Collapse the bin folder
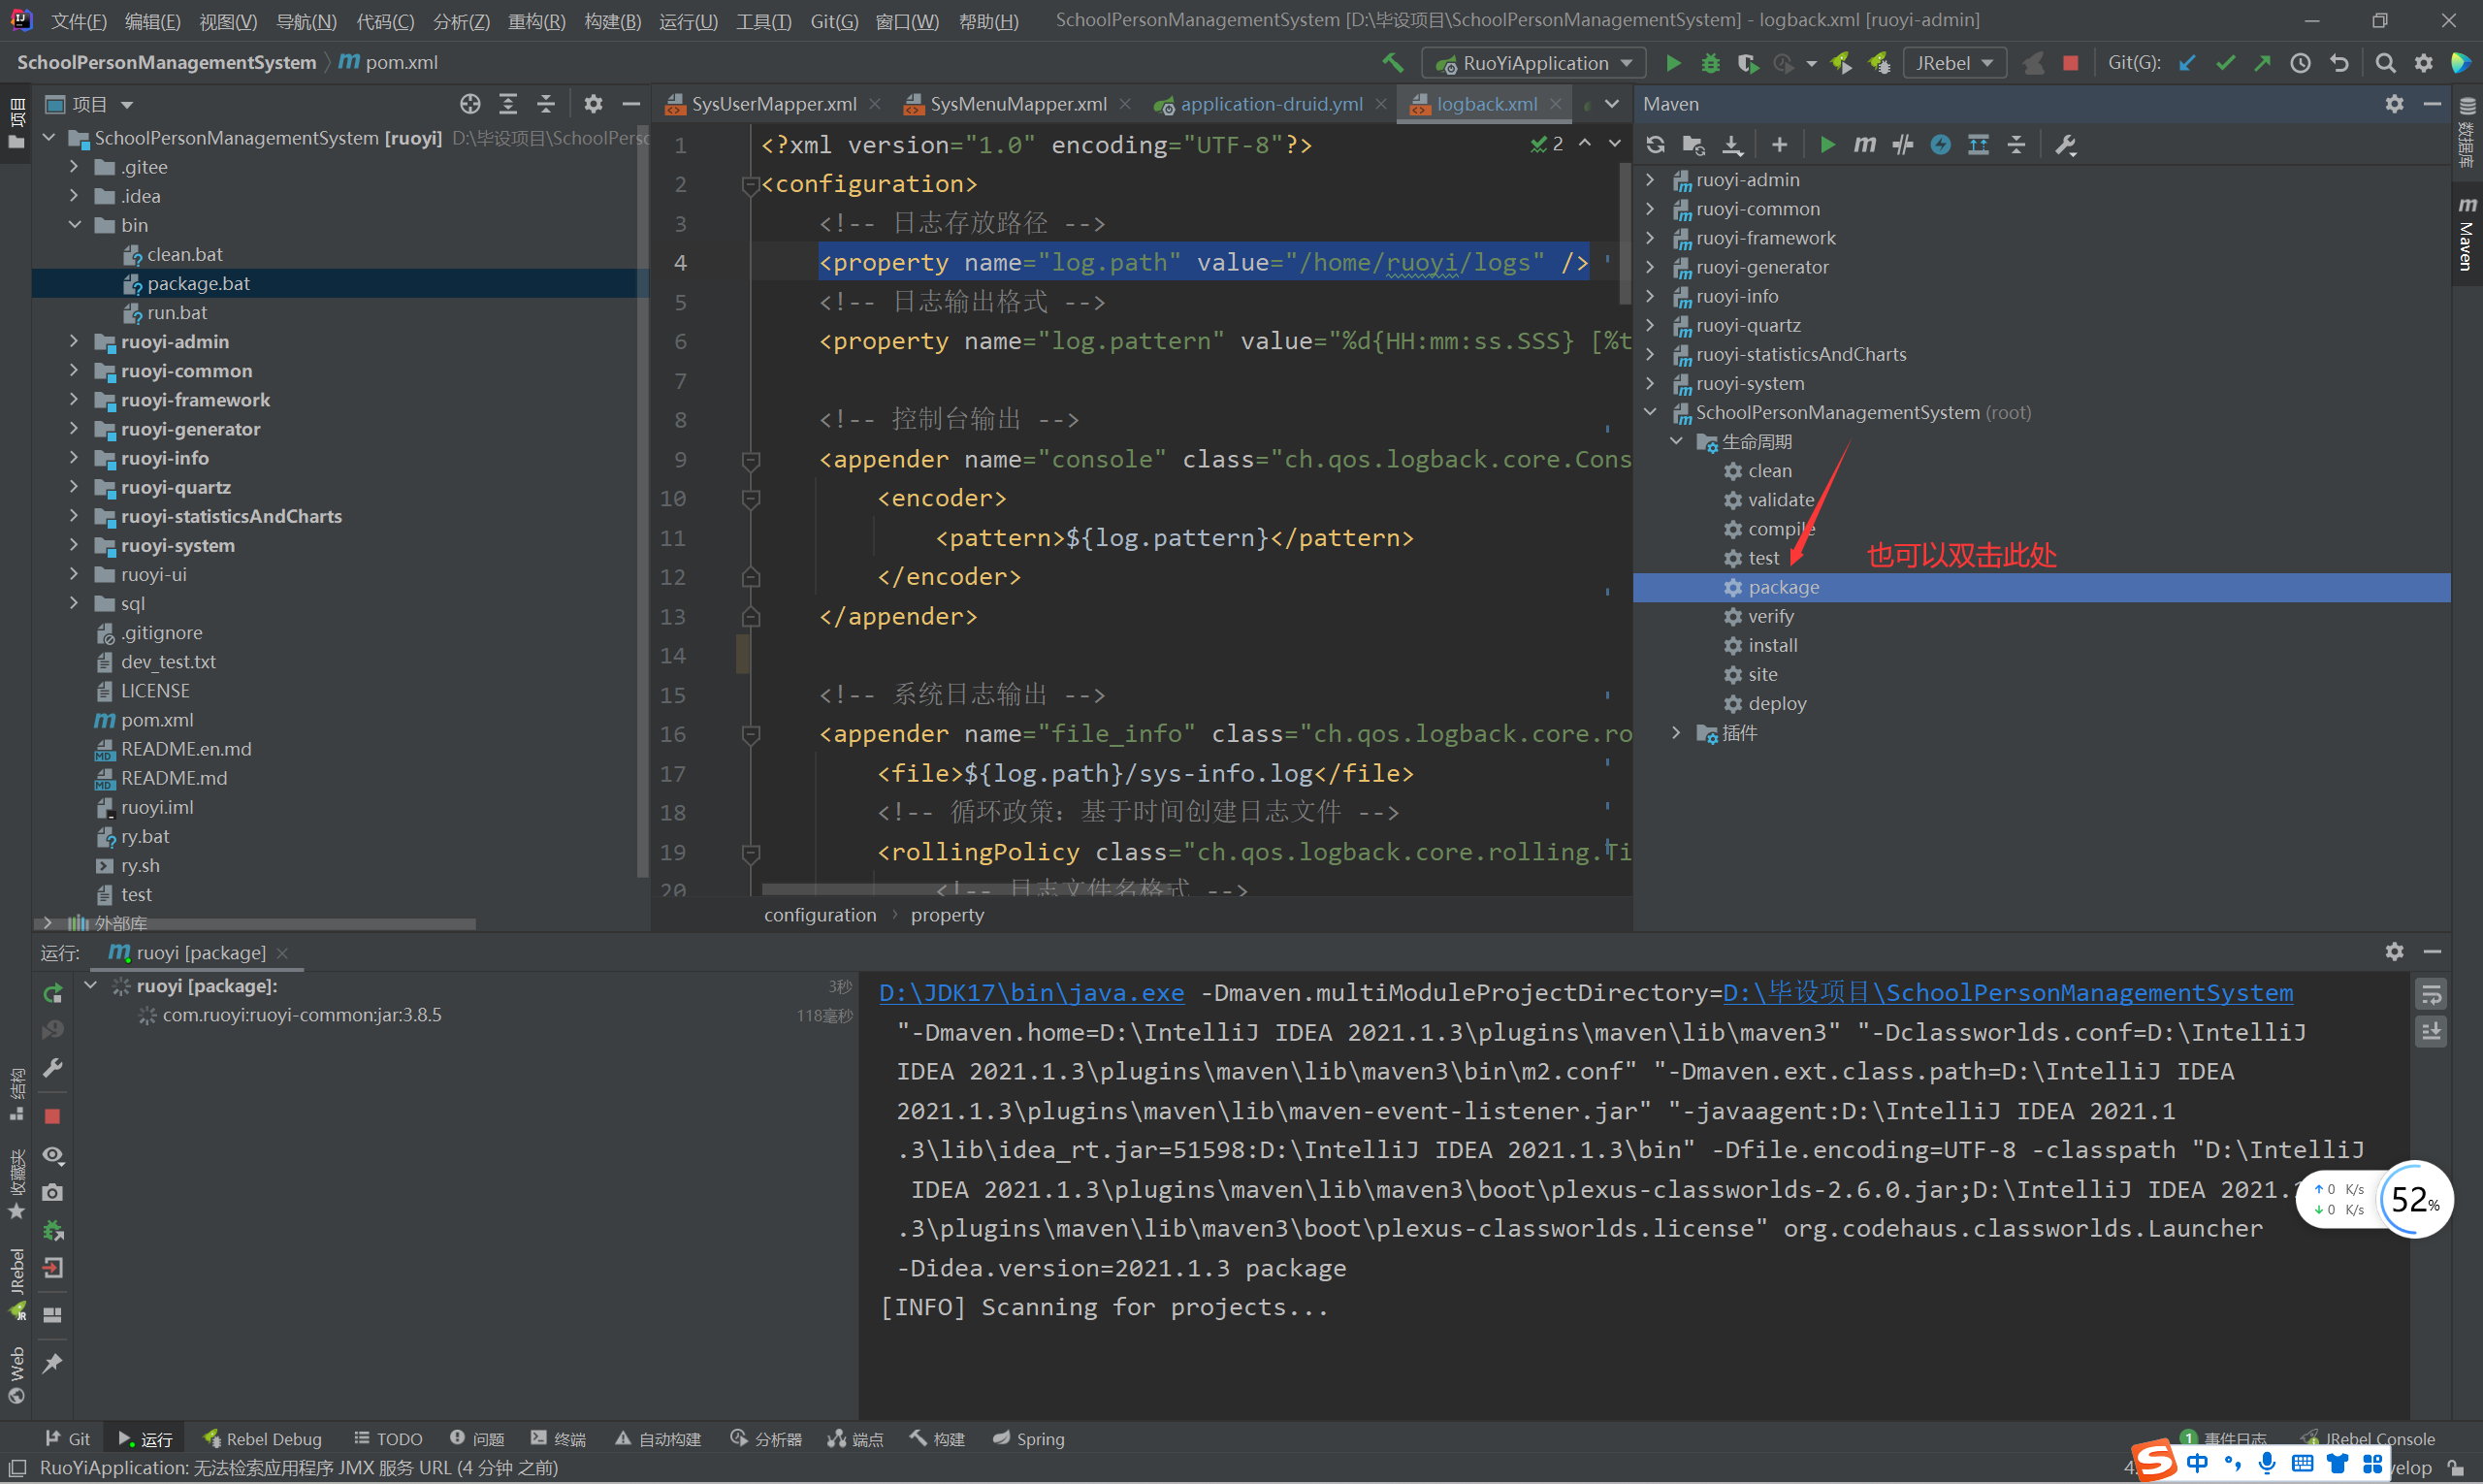Image resolution: width=2483 pixels, height=1484 pixels. click(x=75, y=225)
